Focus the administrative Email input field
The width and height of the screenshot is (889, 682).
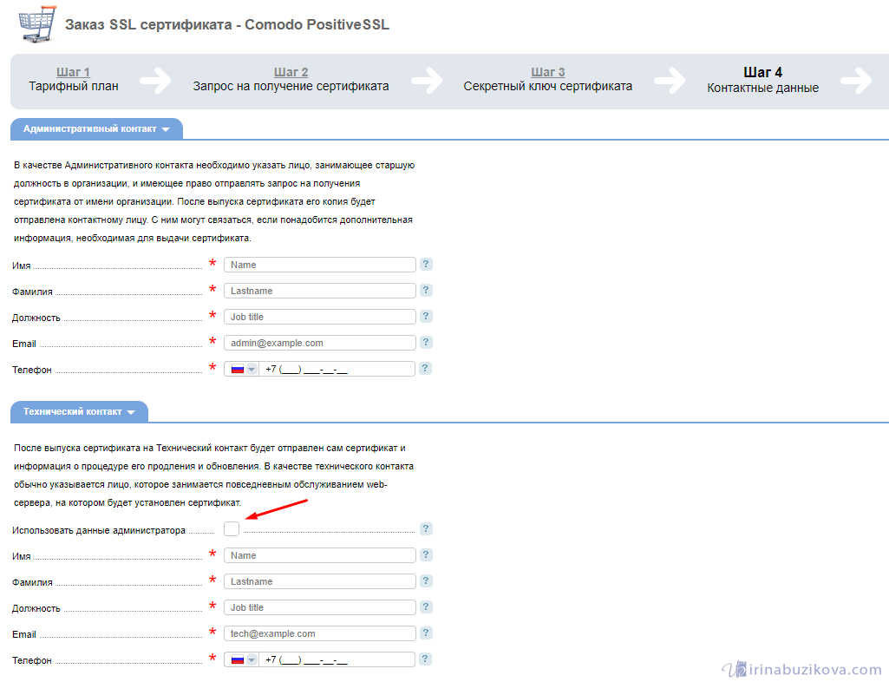tap(320, 343)
